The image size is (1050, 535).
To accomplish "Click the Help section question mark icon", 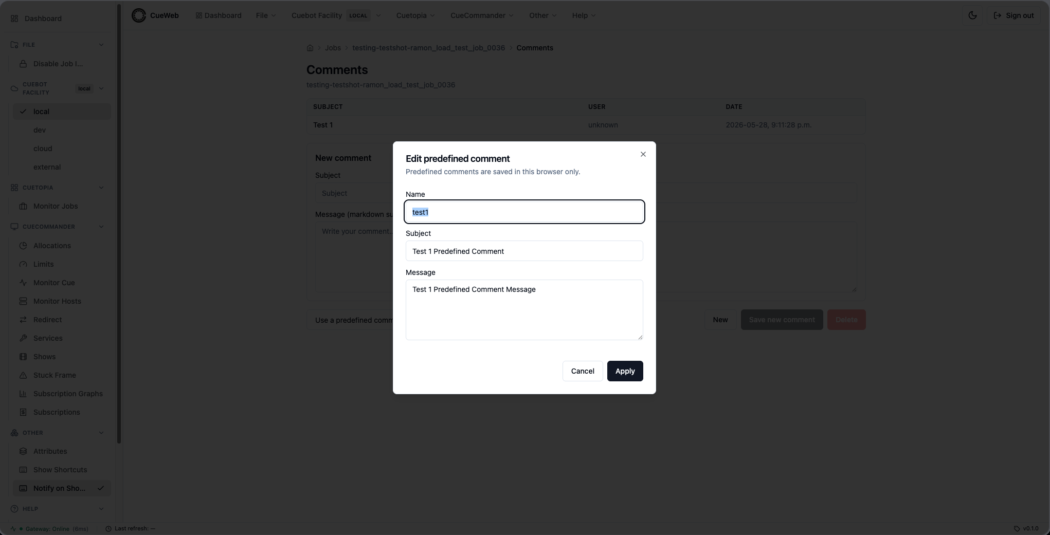I will (x=14, y=509).
